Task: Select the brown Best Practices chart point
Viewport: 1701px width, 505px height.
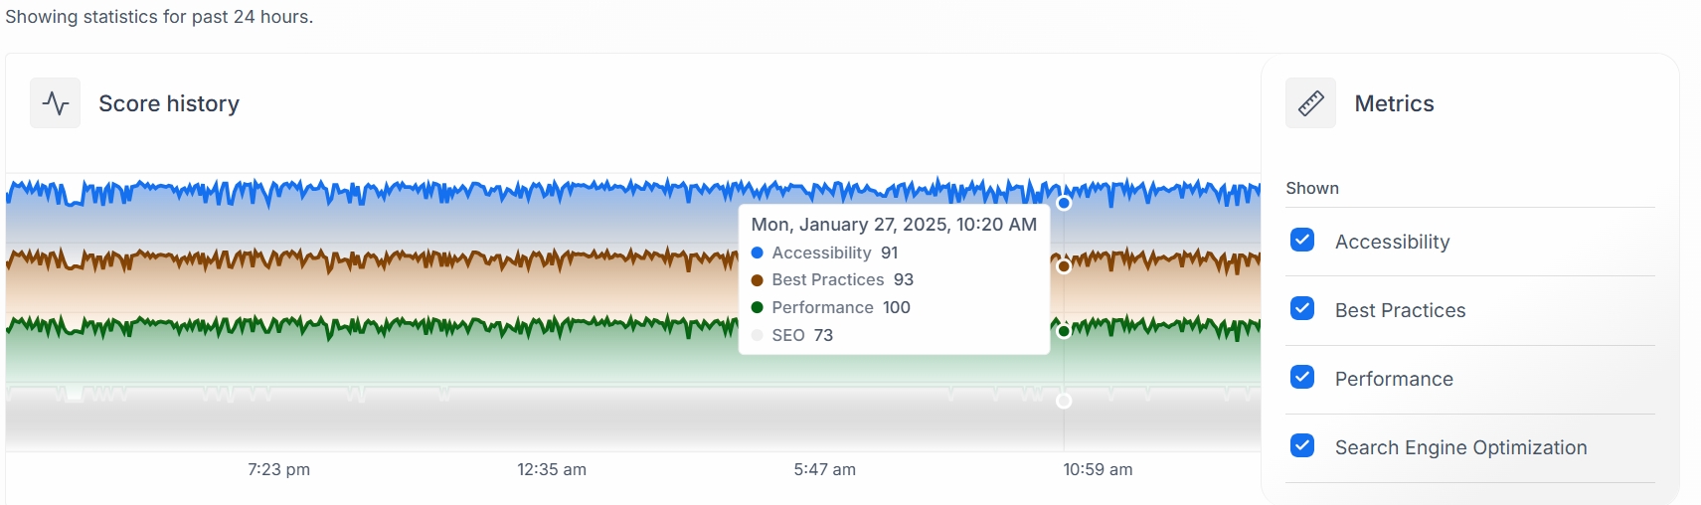Action: pos(1064,266)
